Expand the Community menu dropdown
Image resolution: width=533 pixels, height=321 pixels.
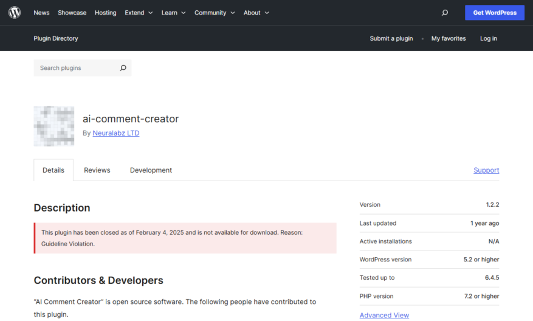215,13
